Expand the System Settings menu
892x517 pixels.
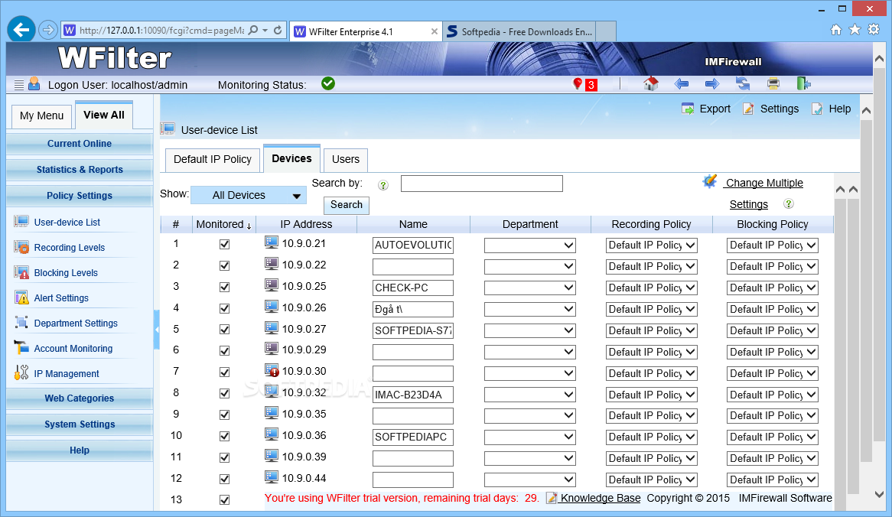[80, 424]
